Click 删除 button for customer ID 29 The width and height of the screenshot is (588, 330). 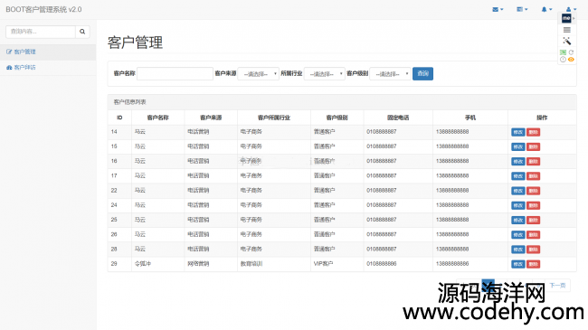[x=533, y=264]
